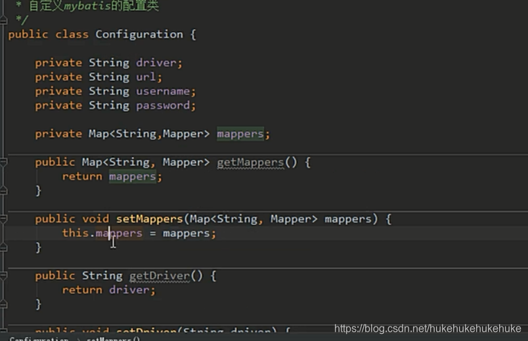Click the 'url' field declaration name
Image resolution: width=528 pixels, height=341 pixels.
click(x=146, y=77)
